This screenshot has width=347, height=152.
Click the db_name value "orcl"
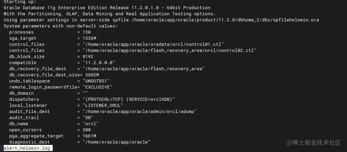(91, 124)
